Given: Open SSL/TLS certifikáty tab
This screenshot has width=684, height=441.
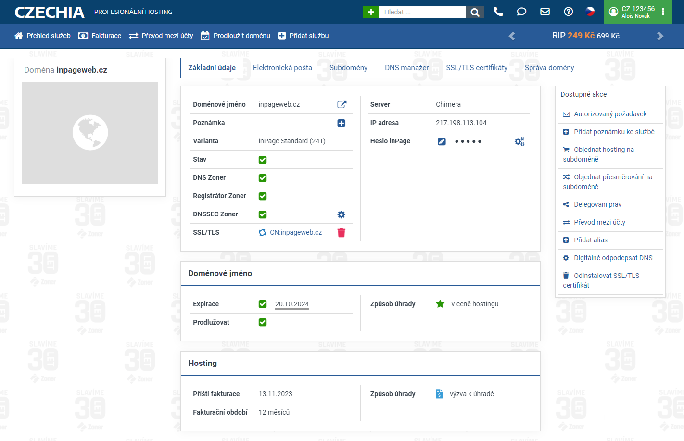Looking at the screenshot, I should coord(477,68).
